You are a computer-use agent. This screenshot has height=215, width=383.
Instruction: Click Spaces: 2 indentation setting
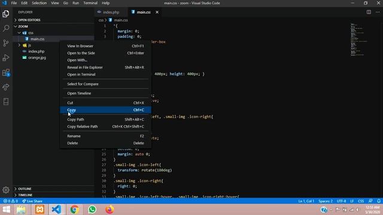coord(326,201)
